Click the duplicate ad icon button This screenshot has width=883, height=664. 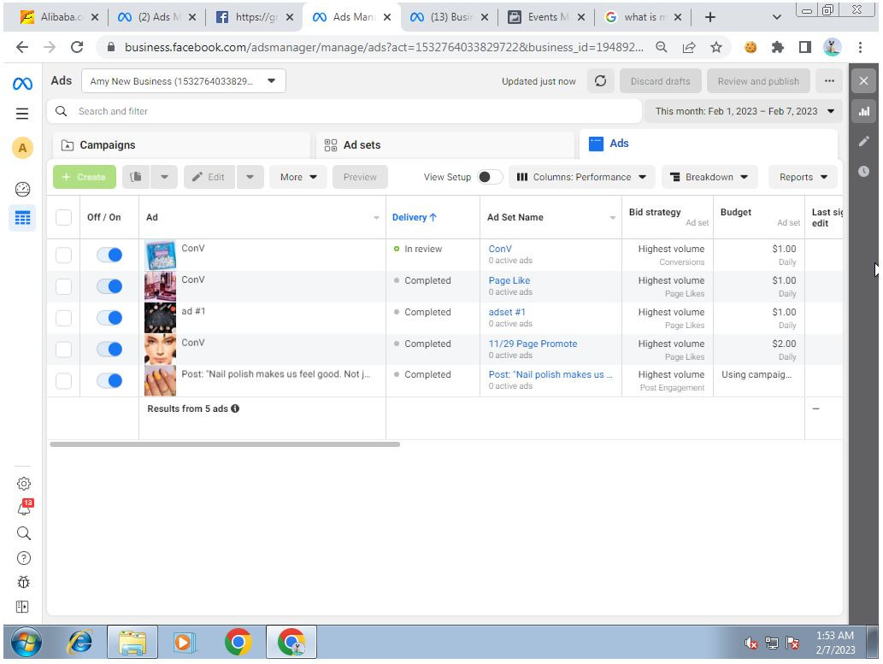tap(136, 177)
